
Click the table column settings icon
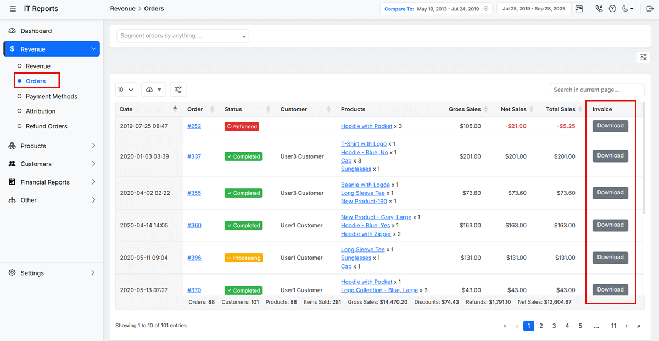tap(178, 90)
